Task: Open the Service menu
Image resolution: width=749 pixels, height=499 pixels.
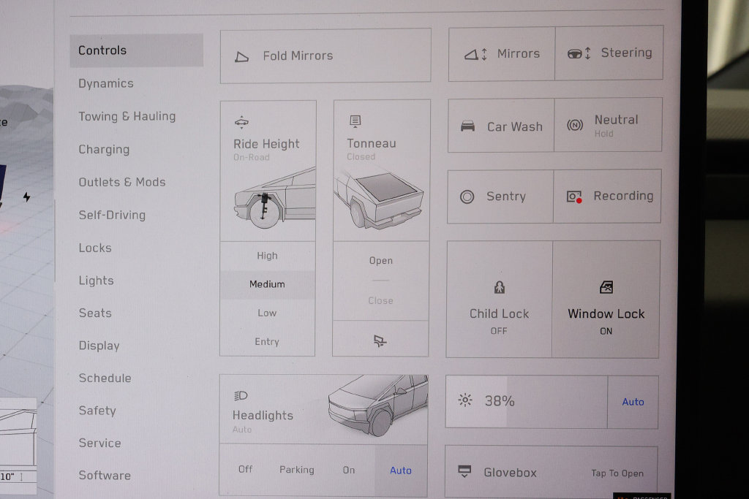Action: [99, 443]
